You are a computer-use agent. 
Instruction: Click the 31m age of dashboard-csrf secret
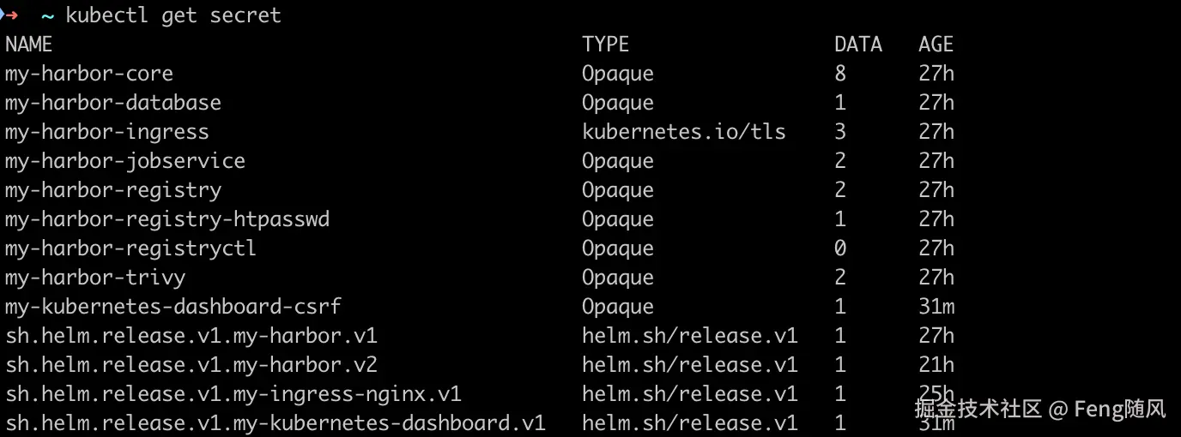pos(936,307)
